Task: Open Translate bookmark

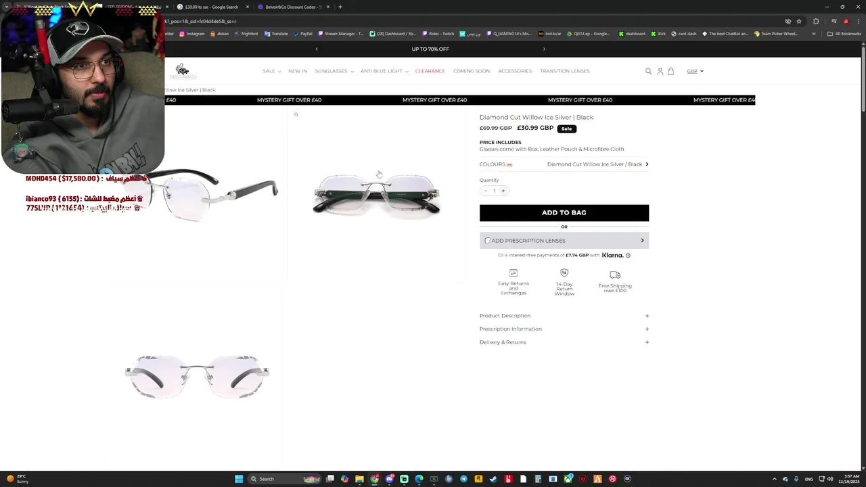Action: [x=277, y=34]
